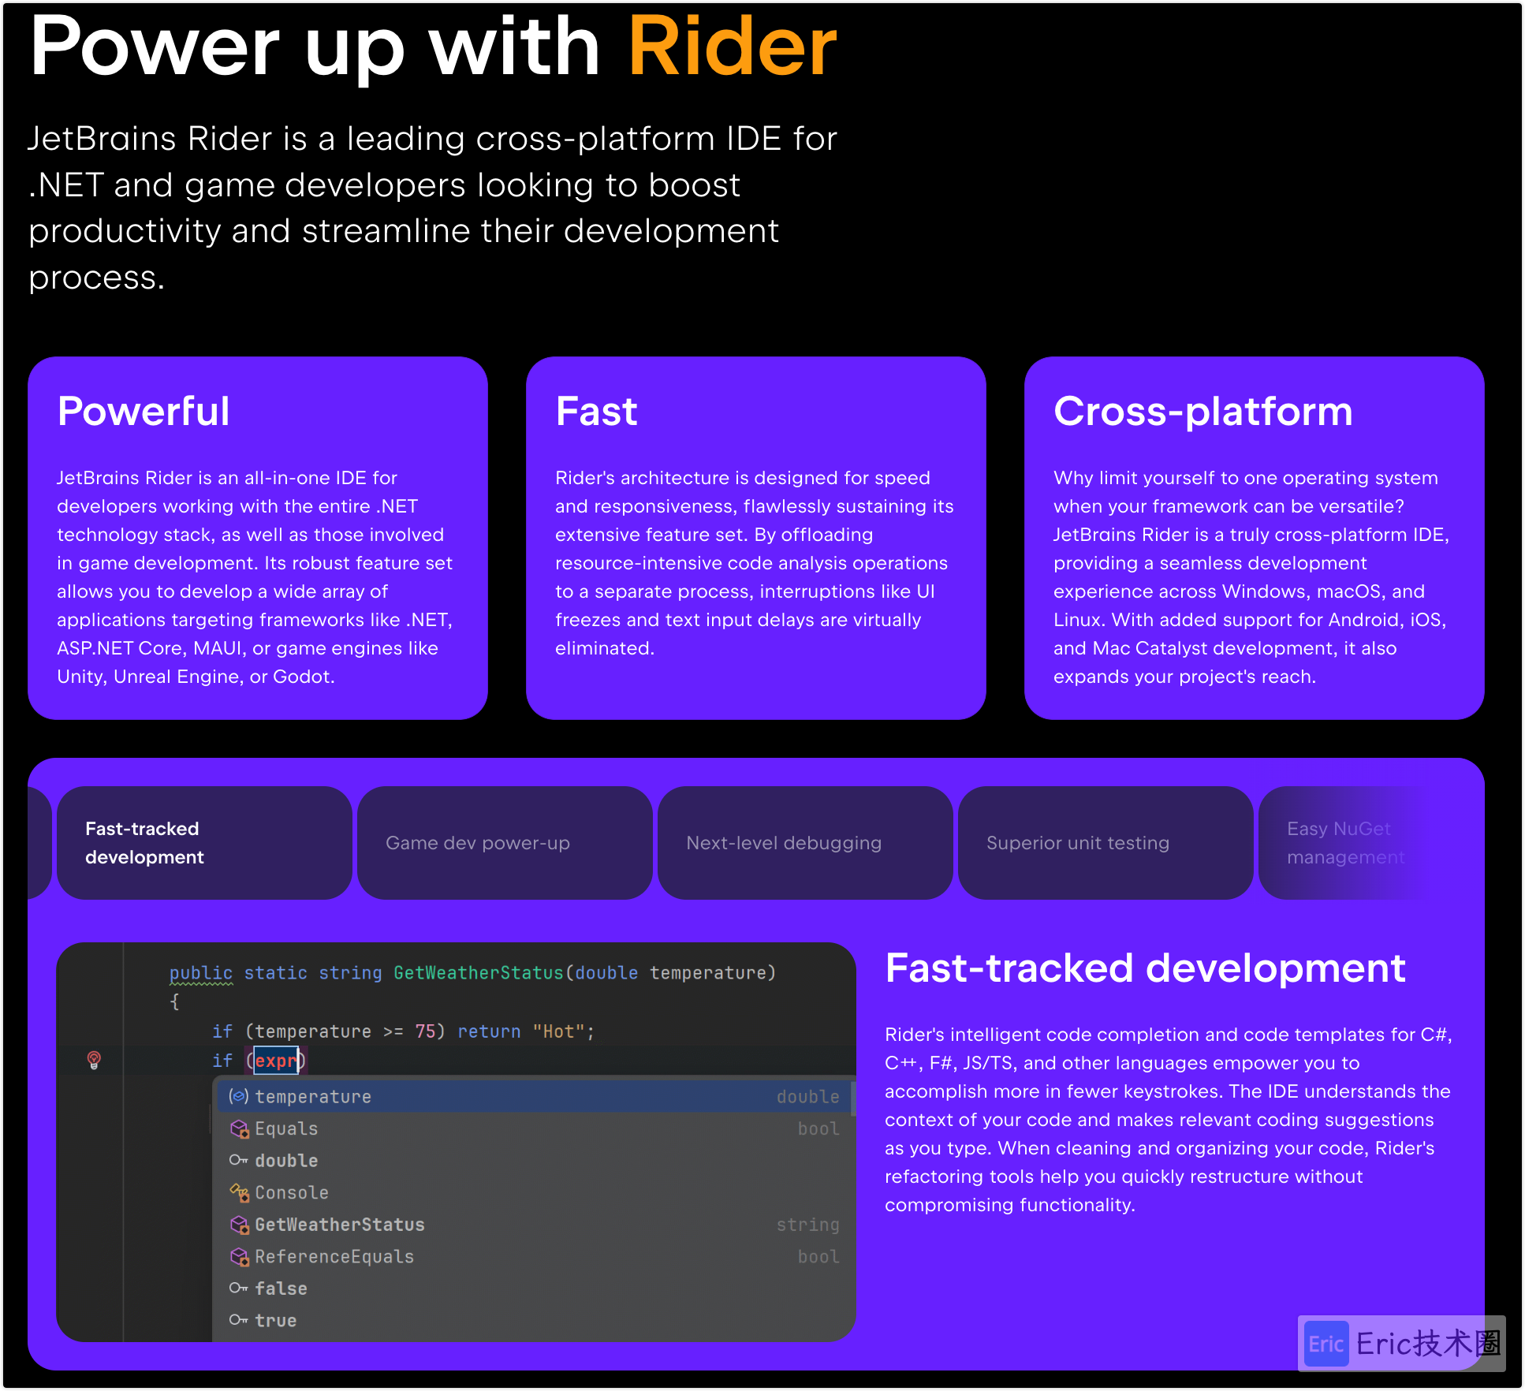Pick the false keyword suggestion
This screenshot has width=1525, height=1391.
[535, 1288]
